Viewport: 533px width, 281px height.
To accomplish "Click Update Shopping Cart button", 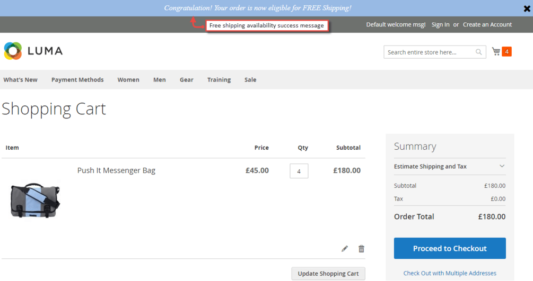I will pyautogui.click(x=328, y=274).
